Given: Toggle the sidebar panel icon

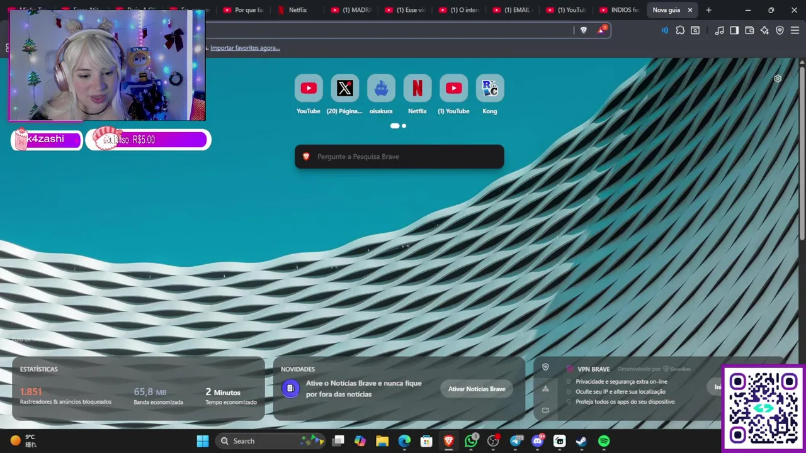Looking at the screenshot, I should point(734,30).
